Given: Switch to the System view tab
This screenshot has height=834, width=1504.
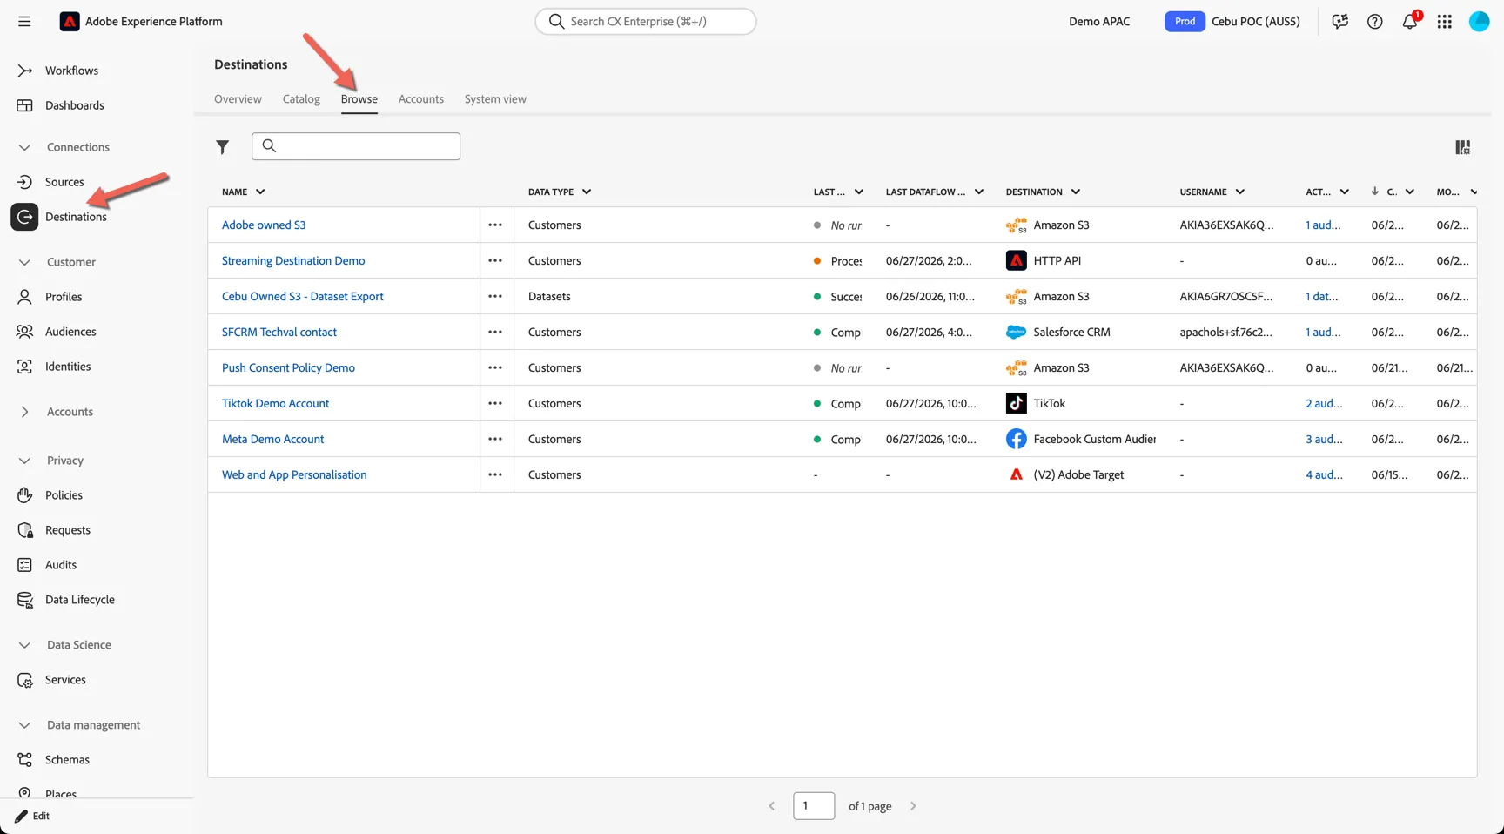Looking at the screenshot, I should click(495, 99).
